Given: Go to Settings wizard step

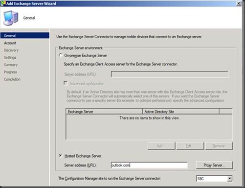Looking at the screenshot, I should 10,57.
